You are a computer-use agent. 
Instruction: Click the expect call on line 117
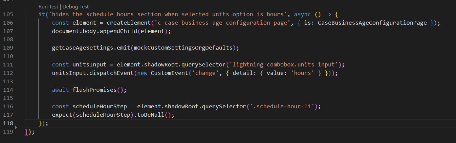click(62, 115)
